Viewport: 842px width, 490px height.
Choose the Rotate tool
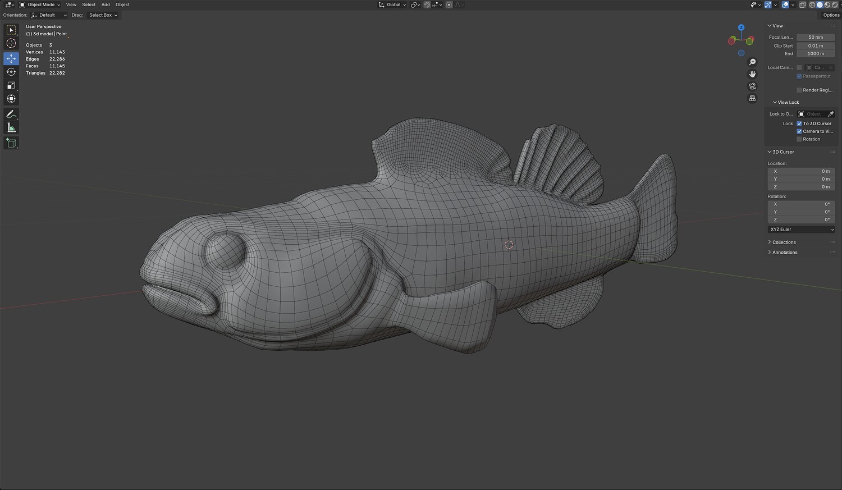11,72
